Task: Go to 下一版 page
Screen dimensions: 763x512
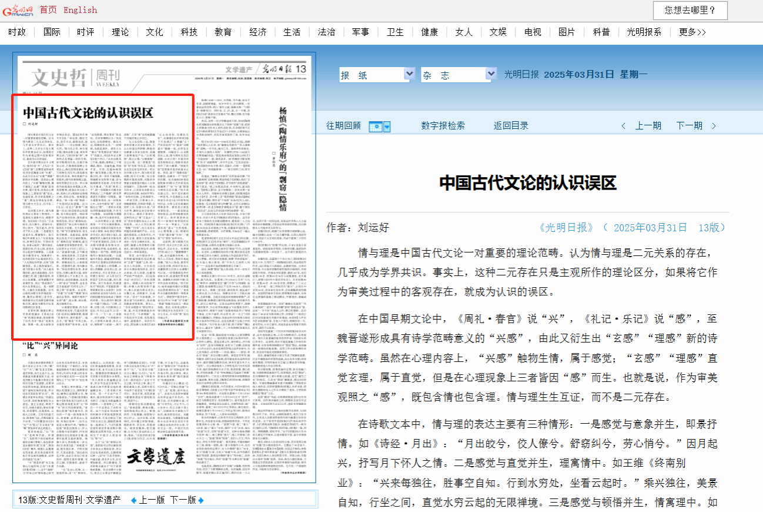Action: point(183,500)
